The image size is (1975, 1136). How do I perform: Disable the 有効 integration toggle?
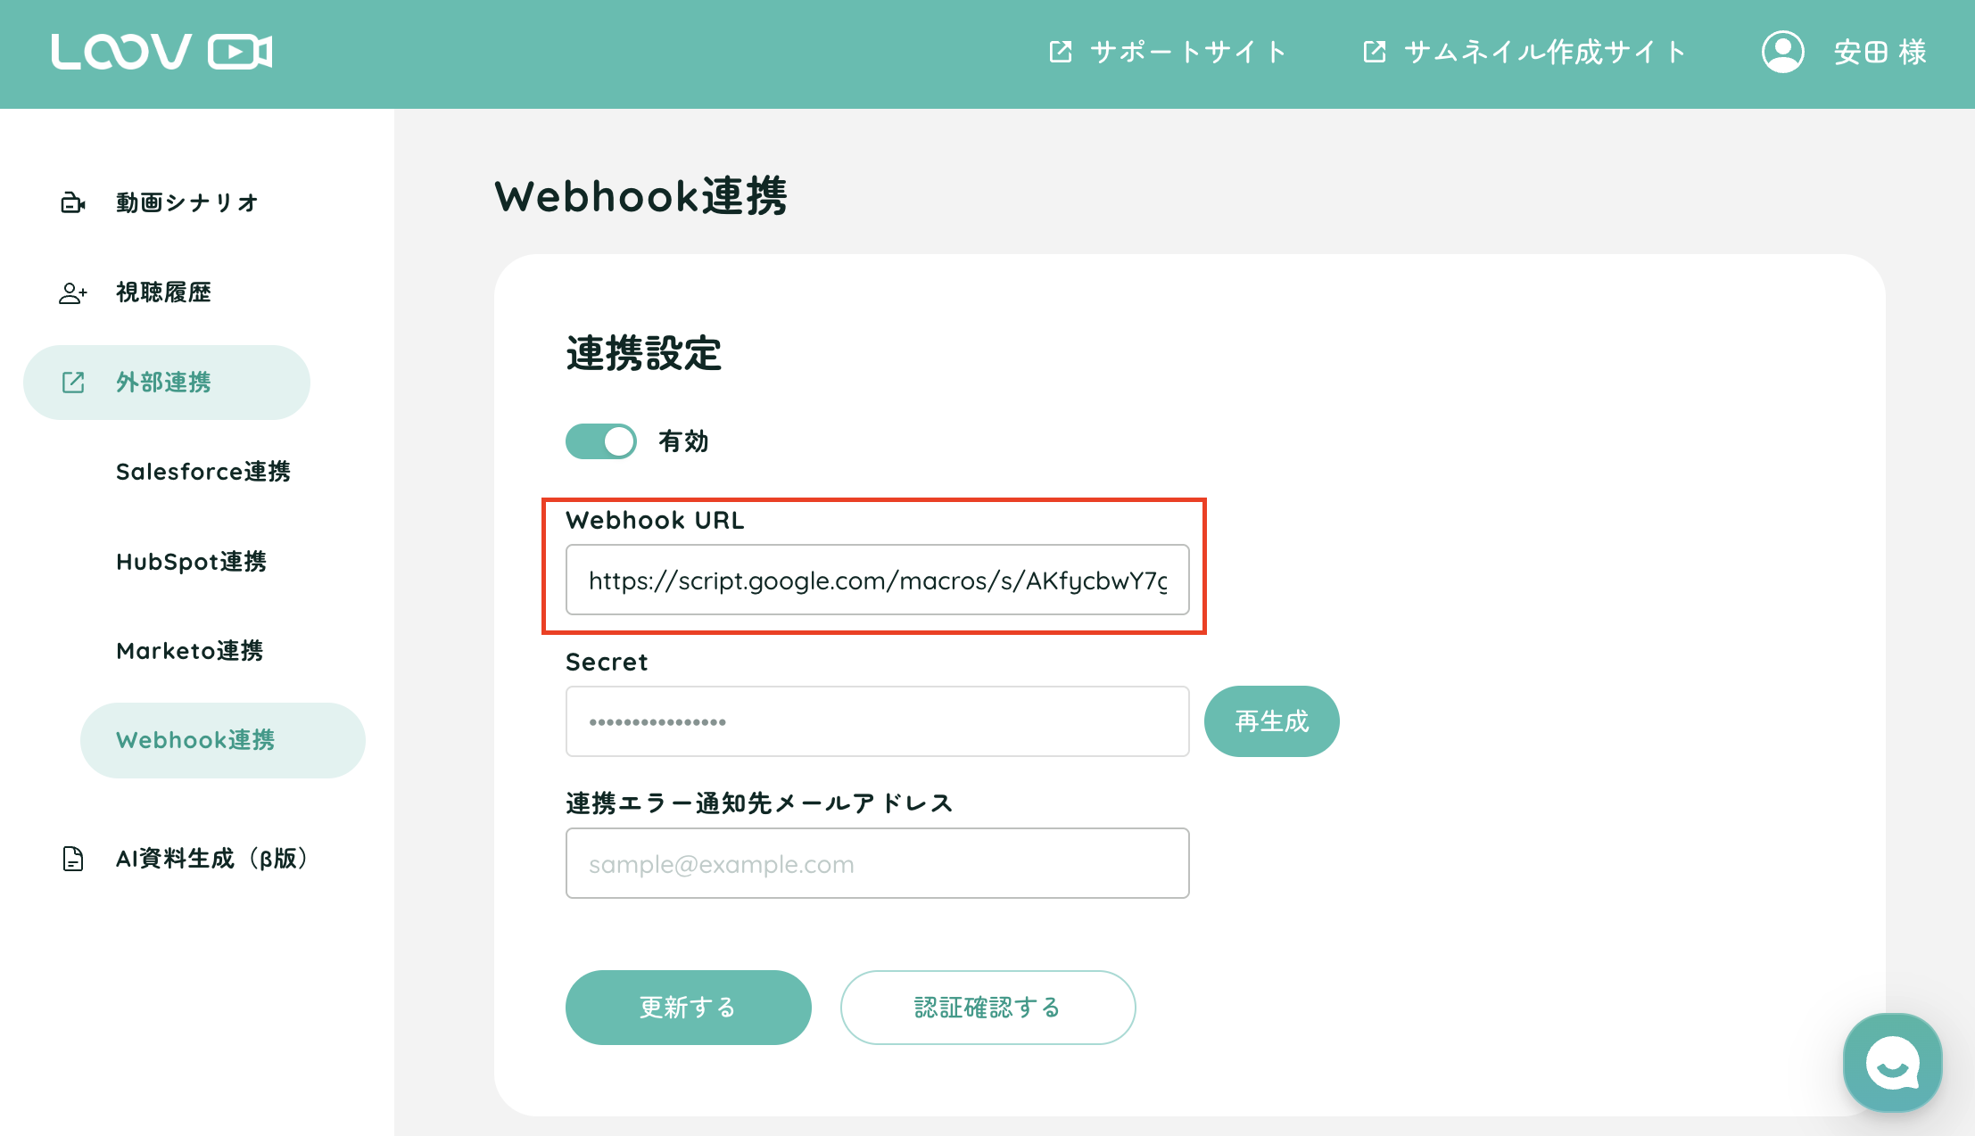pyautogui.click(x=600, y=441)
